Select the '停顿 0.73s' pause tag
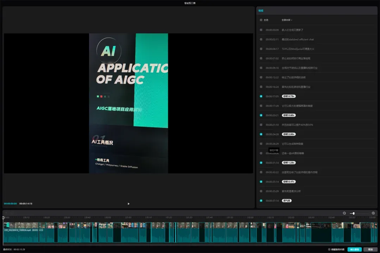380x253 pixels. [x=289, y=96]
